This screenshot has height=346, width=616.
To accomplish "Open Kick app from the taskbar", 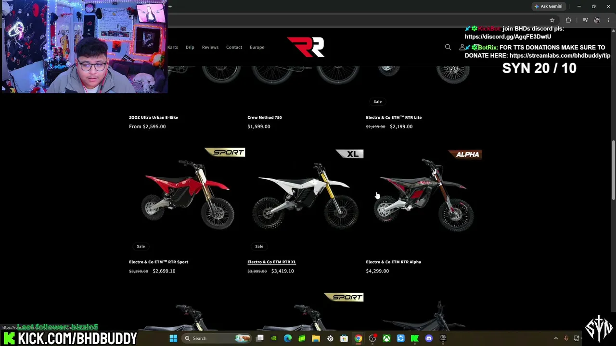I will [x=415, y=338].
